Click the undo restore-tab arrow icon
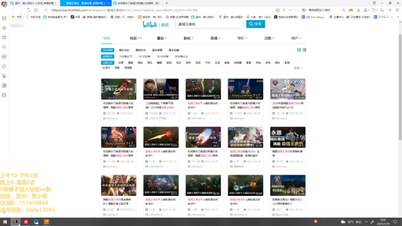 tap(373, 10)
